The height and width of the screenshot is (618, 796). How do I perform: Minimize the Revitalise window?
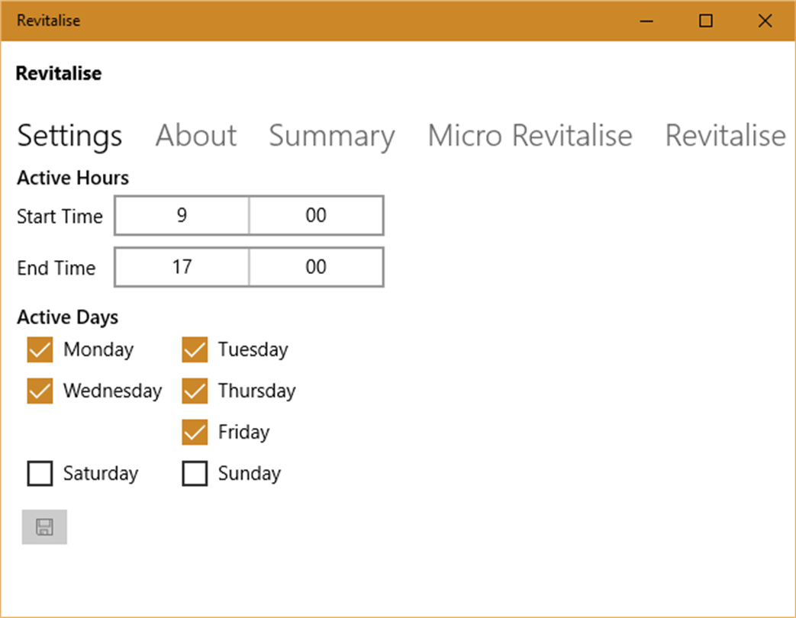(x=648, y=21)
